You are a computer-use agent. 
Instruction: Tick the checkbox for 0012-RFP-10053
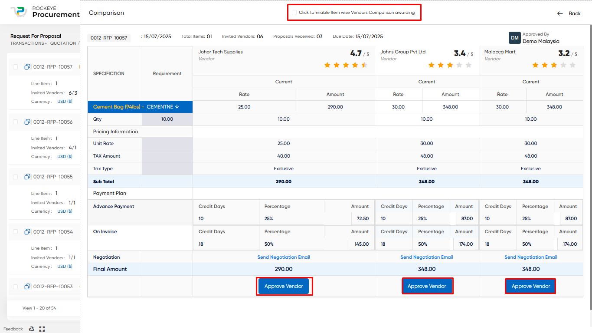click(16, 287)
